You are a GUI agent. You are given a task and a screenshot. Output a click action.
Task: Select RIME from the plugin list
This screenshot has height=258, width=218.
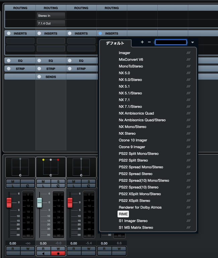click(x=123, y=214)
